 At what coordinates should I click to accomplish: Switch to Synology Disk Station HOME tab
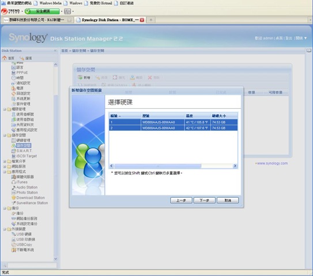(110, 20)
